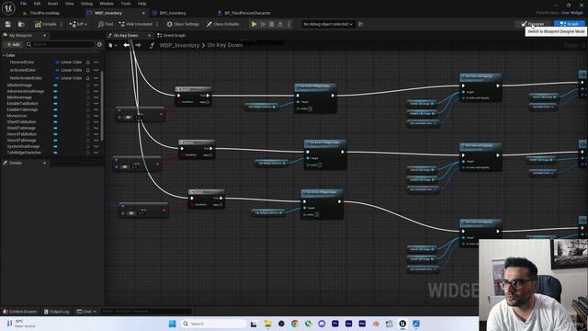This screenshot has width=588, height=331.
Task: Click the Unreal Engine logo icon
Action: (8, 8)
